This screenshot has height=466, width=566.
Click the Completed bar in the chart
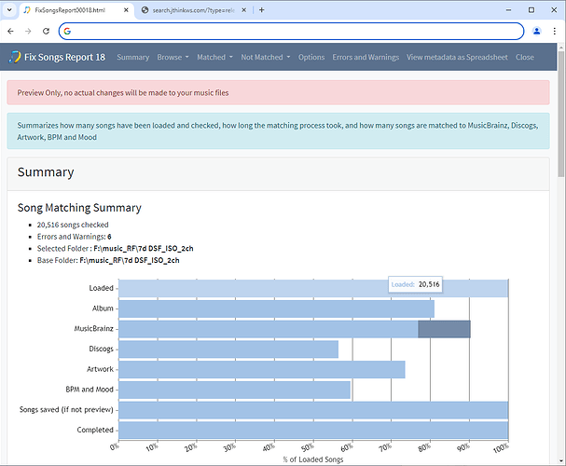313,431
